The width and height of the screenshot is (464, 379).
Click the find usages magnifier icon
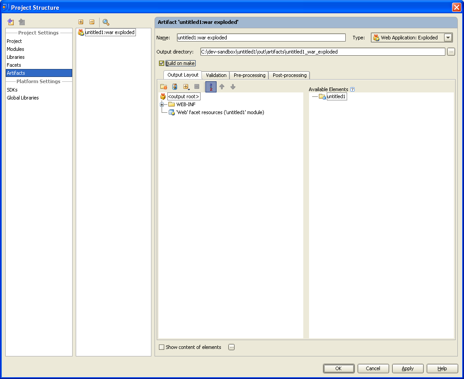click(106, 22)
